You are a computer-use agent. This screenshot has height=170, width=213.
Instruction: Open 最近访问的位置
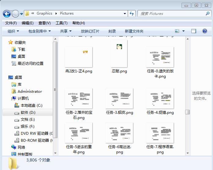point(31,63)
